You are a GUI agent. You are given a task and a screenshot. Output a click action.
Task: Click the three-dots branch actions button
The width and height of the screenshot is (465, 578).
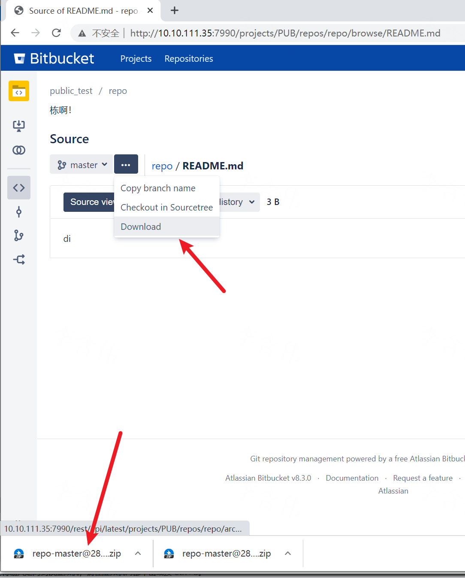[x=126, y=165]
